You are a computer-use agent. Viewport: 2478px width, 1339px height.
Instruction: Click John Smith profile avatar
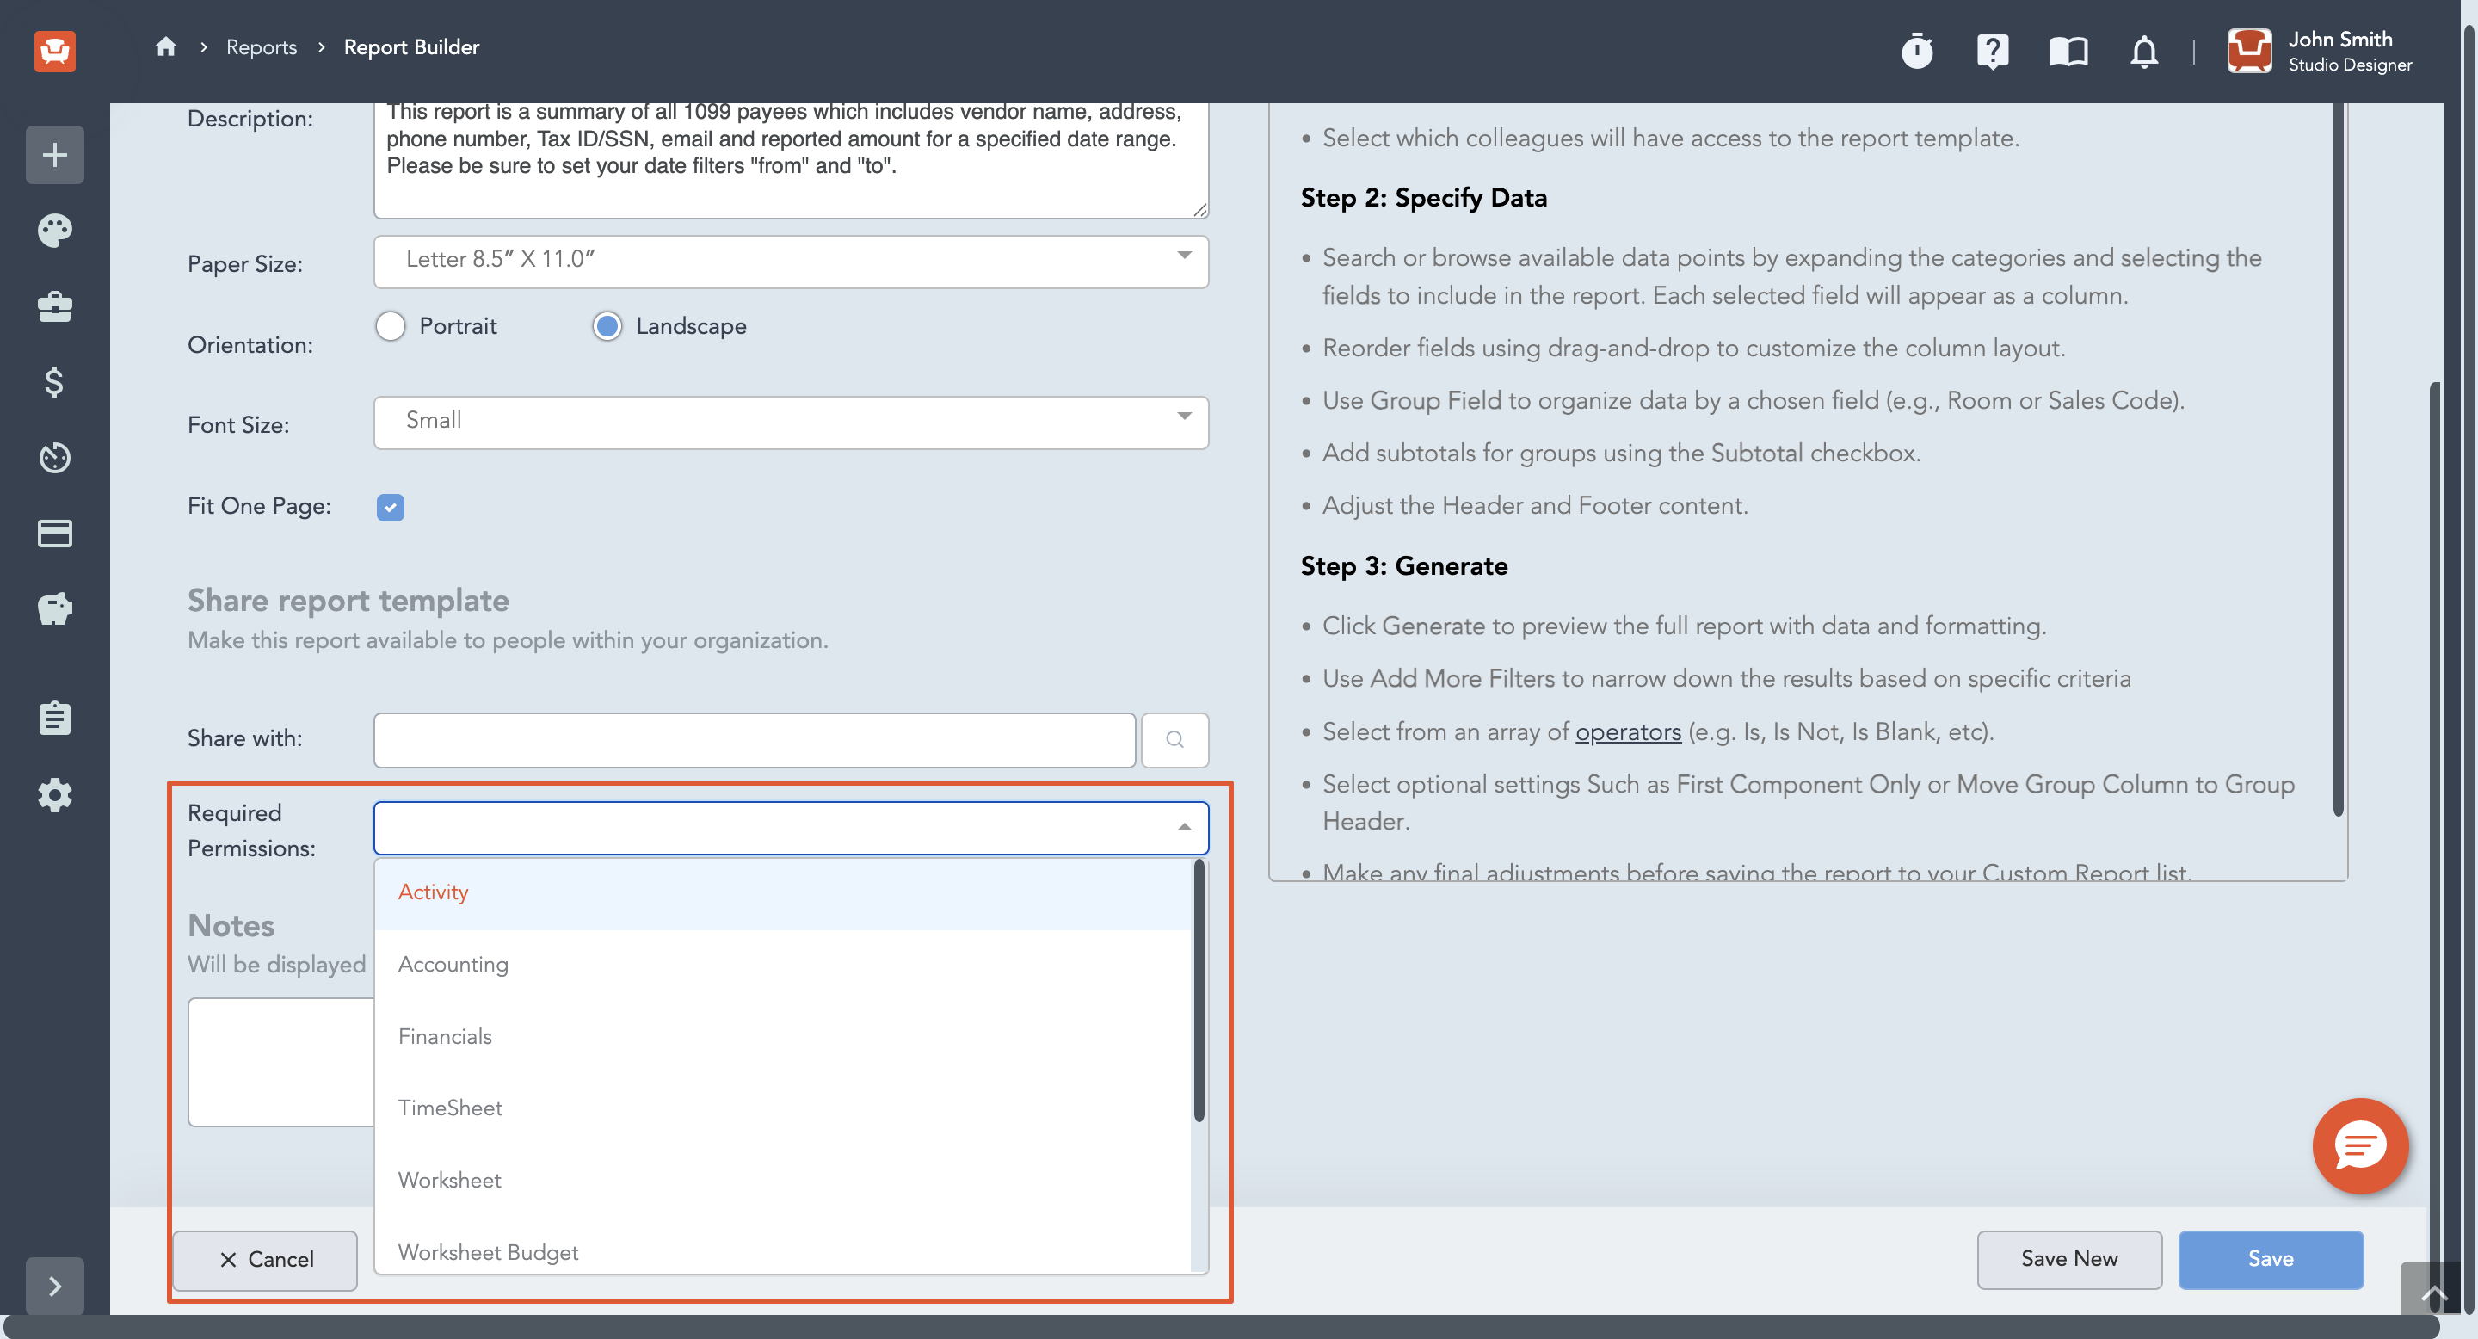(x=2249, y=51)
